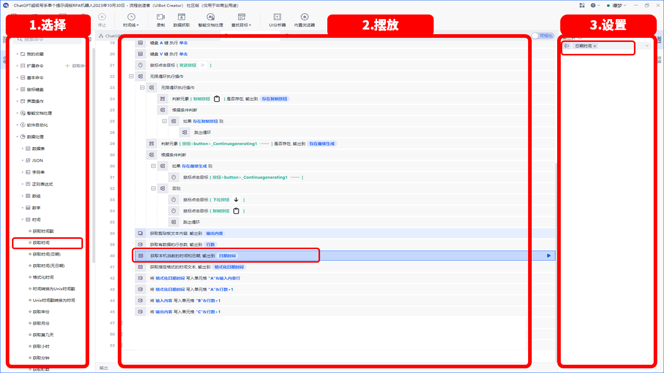Select the JSON tree node
Viewport: 664px width, 373px height.
37,161
